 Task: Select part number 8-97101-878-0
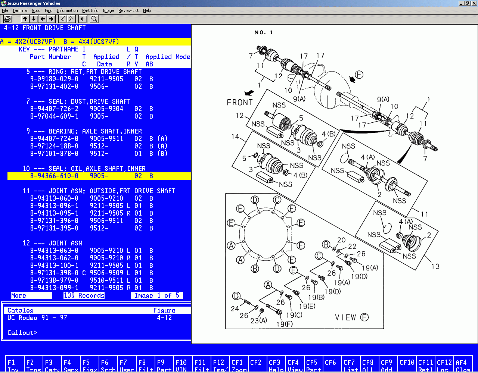point(54,154)
